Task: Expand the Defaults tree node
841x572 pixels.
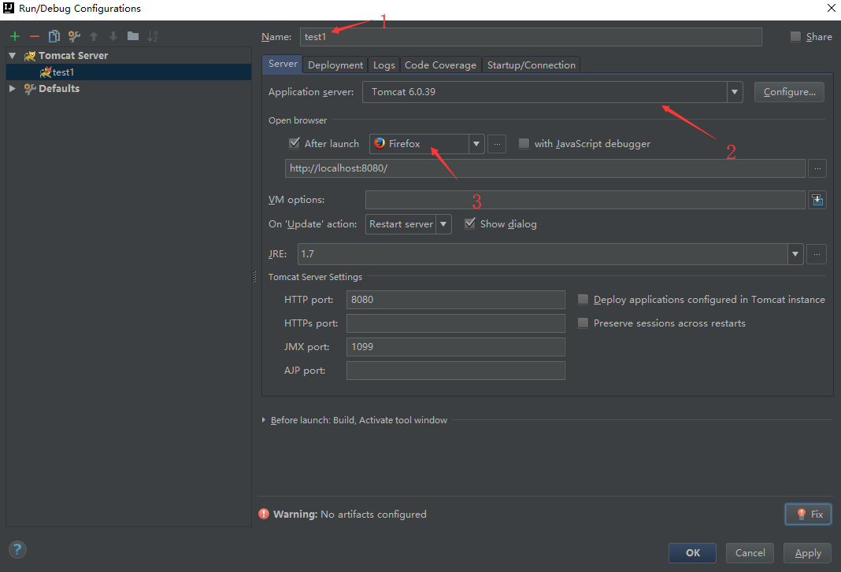Action: tap(13, 88)
